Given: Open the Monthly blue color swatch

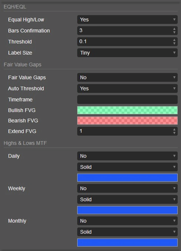Looking at the screenshot, I should 127,243.
